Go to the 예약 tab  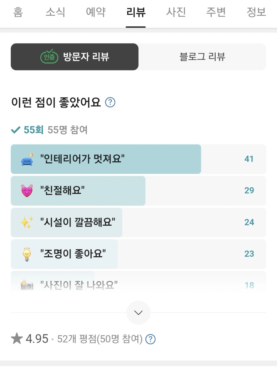click(96, 12)
